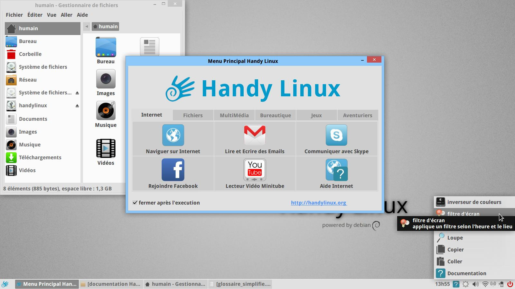The width and height of the screenshot is (515, 289).
Task: Switch to the Fichiers tab
Action: [x=193, y=115]
